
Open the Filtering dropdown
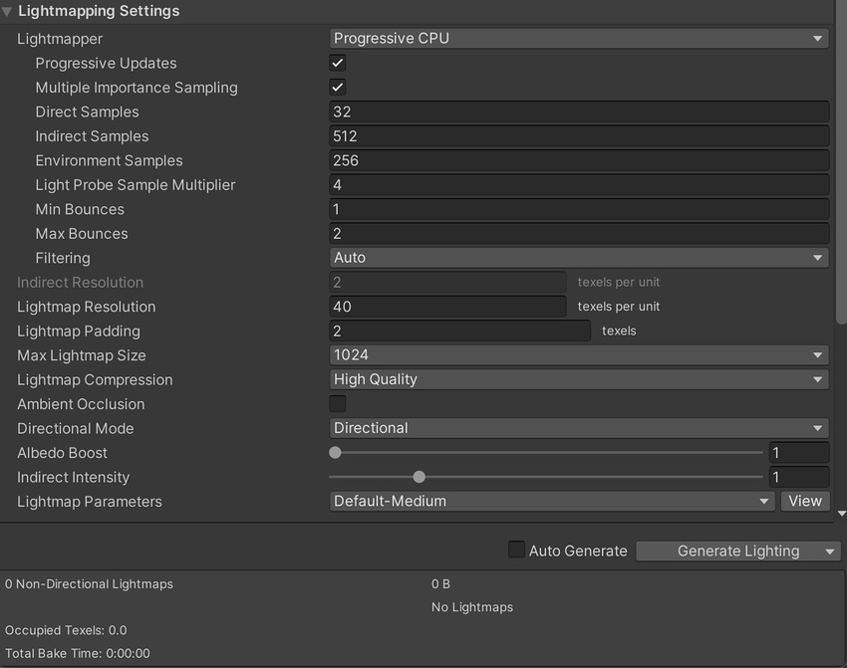point(578,258)
